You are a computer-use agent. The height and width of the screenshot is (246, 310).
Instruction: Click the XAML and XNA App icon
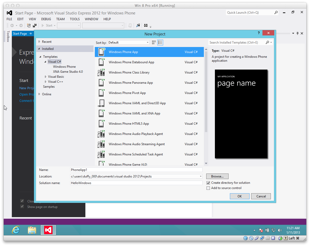(101, 113)
